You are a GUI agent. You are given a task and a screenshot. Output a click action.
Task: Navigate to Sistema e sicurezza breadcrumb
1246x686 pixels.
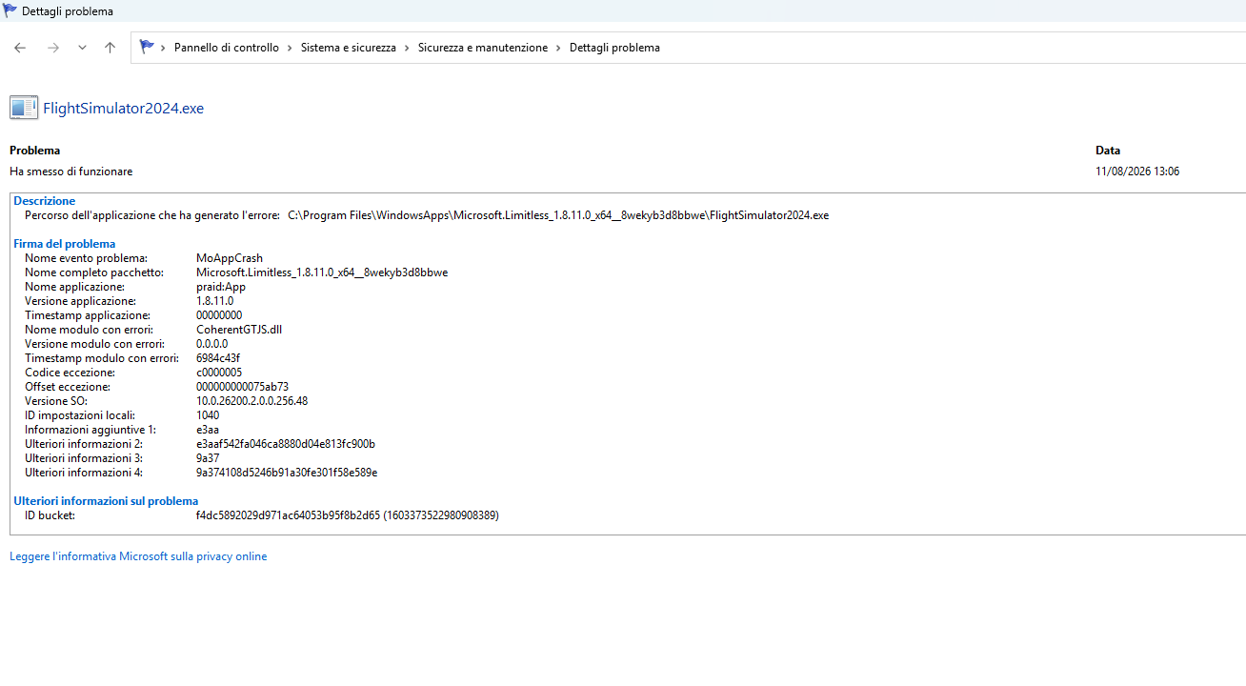coord(349,48)
